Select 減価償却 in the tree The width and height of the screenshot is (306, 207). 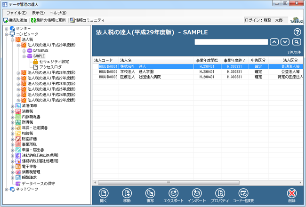[x=29, y=106]
